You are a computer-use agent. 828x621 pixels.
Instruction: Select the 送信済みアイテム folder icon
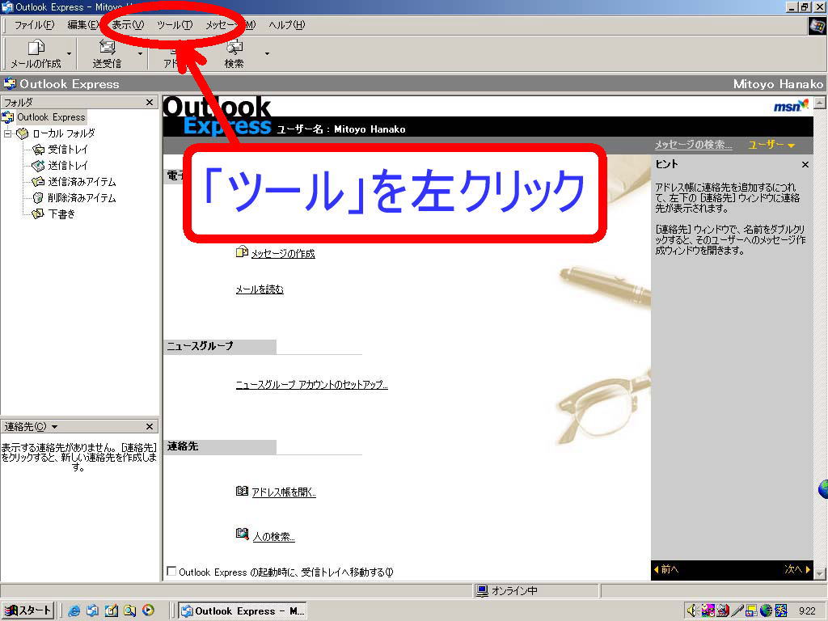click(x=38, y=182)
